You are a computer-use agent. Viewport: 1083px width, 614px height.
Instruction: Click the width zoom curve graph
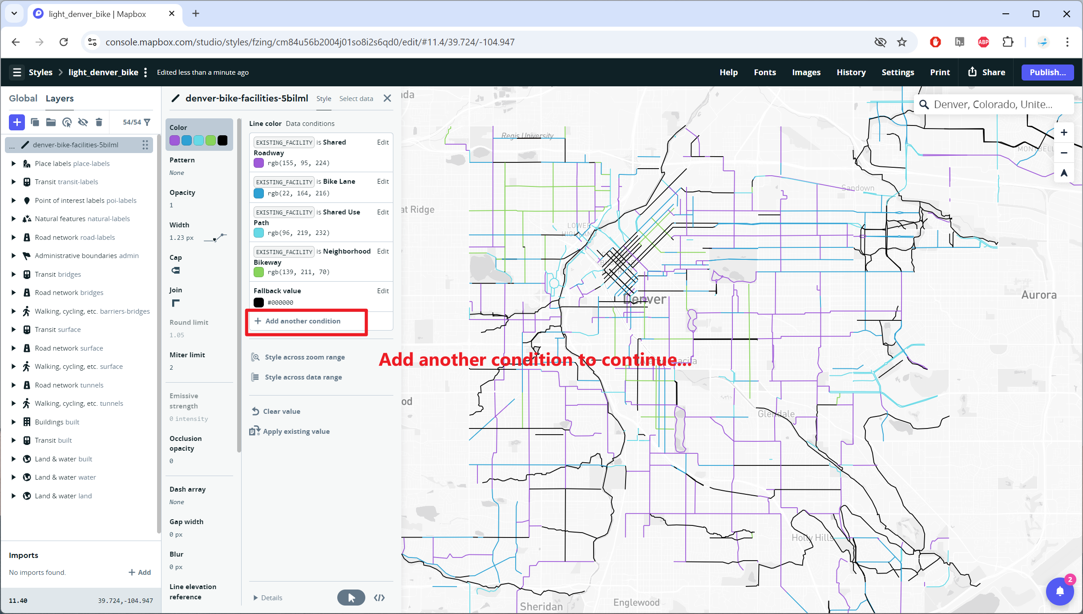pyautogui.click(x=215, y=238)
